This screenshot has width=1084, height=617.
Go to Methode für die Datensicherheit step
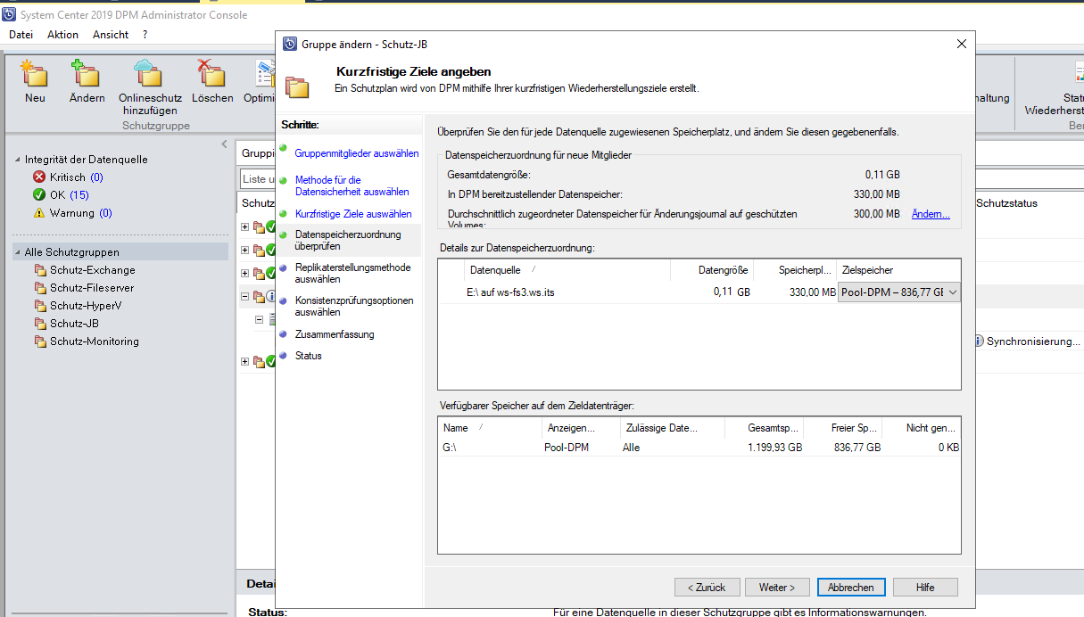coord(352,185)
